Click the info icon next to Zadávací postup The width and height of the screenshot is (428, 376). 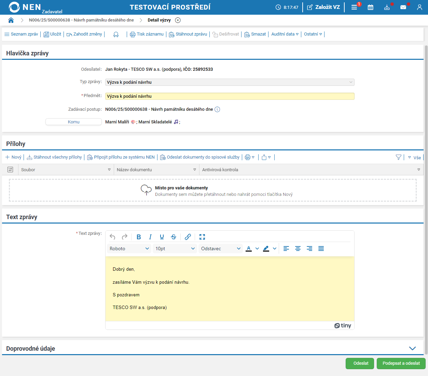[217, 109]
